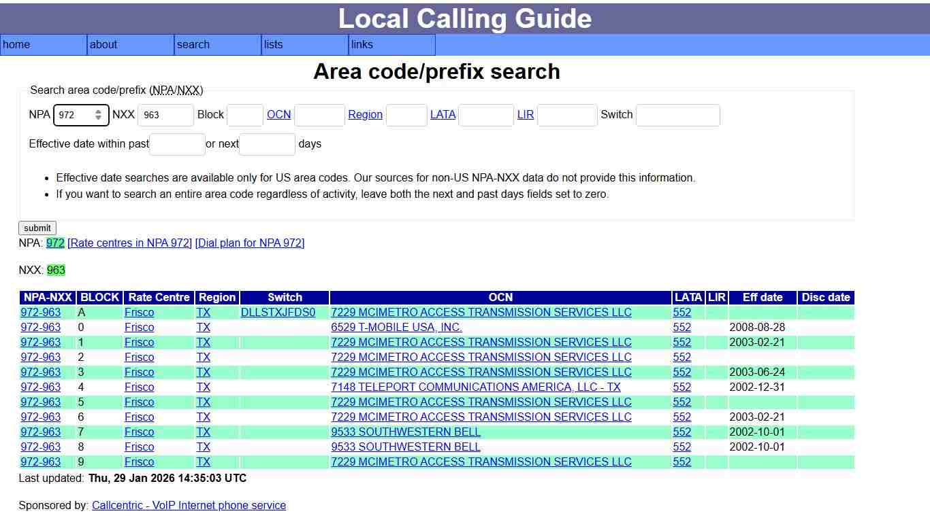Open the LATA field help link
This screenshot has height=522, width=930.
tap(443, 115)
